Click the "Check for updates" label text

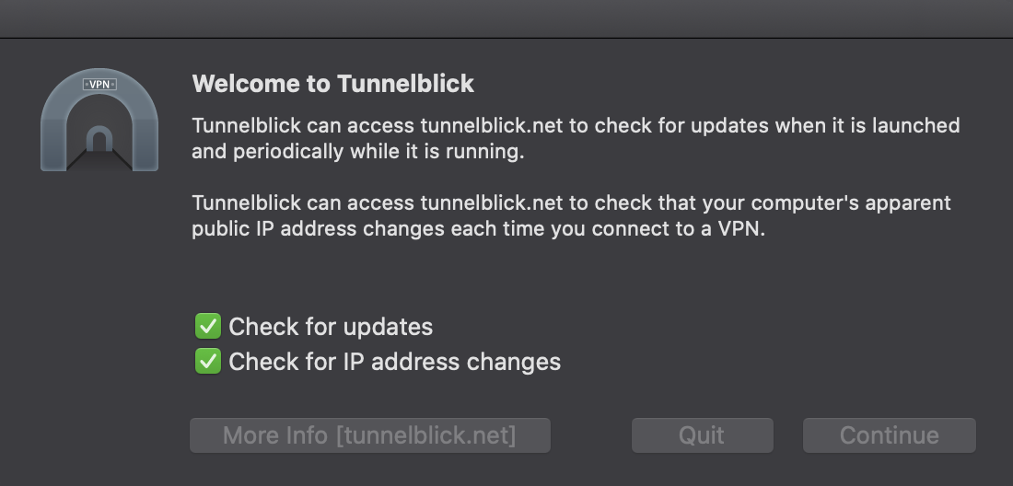pos(331,327)
